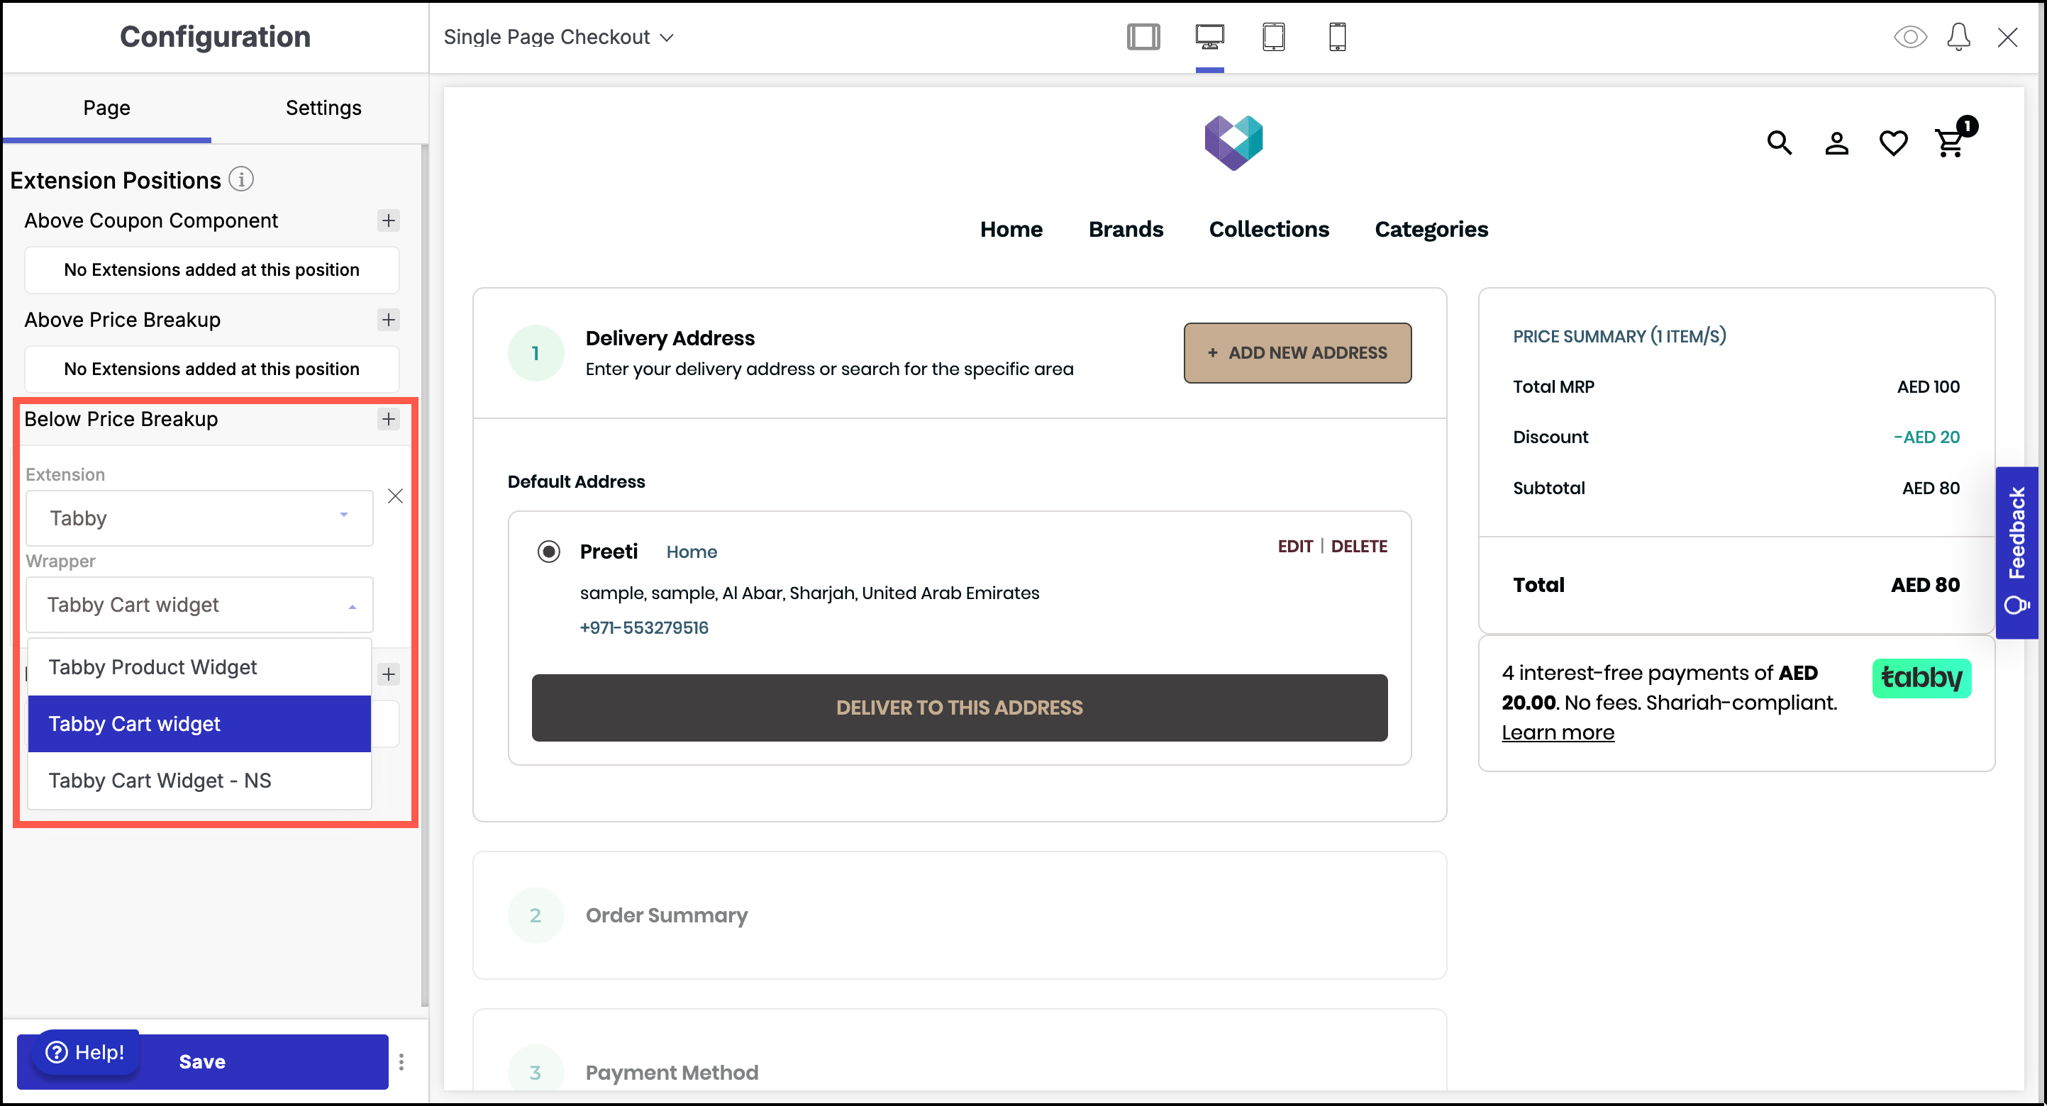Click the tabby logo badge
2047x1106 pixels.
tap(1921, 678)
